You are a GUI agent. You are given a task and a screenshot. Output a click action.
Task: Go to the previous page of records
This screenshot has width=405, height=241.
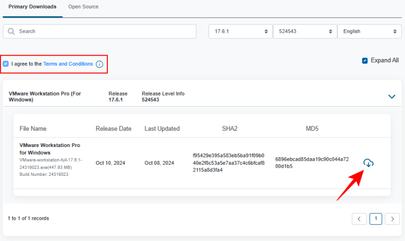click(359, 219)
